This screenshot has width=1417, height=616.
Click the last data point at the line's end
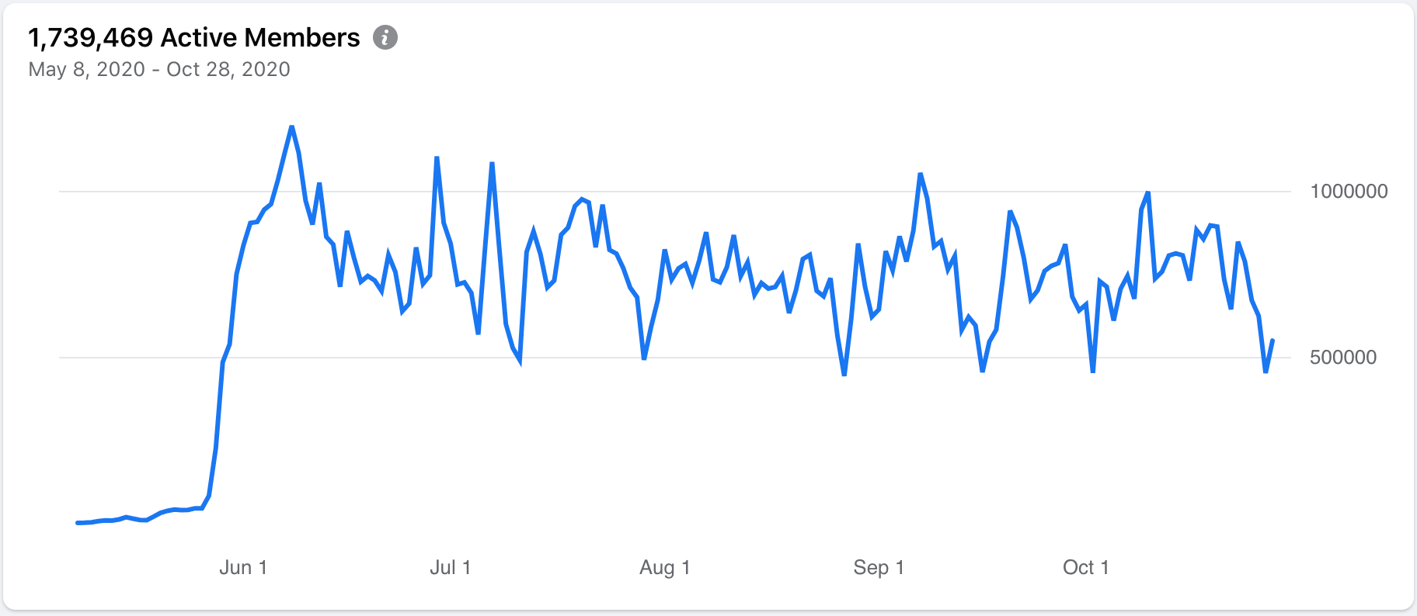click(1273, 340)
